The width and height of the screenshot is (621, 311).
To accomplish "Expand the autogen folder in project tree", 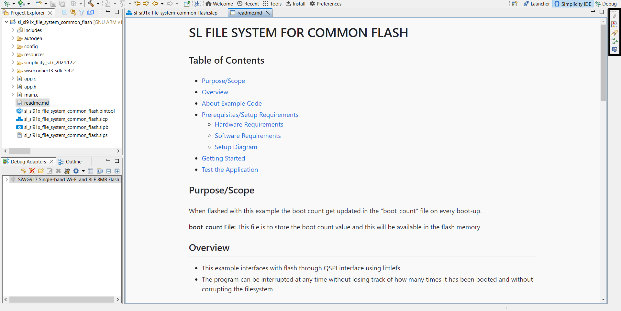I will [x=13, y=38].
